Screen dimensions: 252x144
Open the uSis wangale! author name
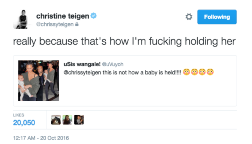pos(82,64)
